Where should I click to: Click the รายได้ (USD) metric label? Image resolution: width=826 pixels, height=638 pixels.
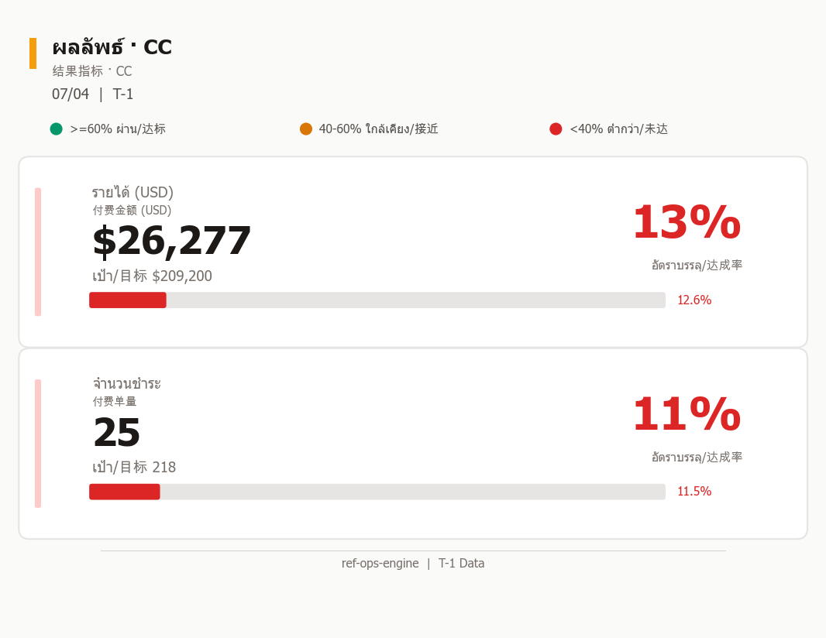point(133,191)
